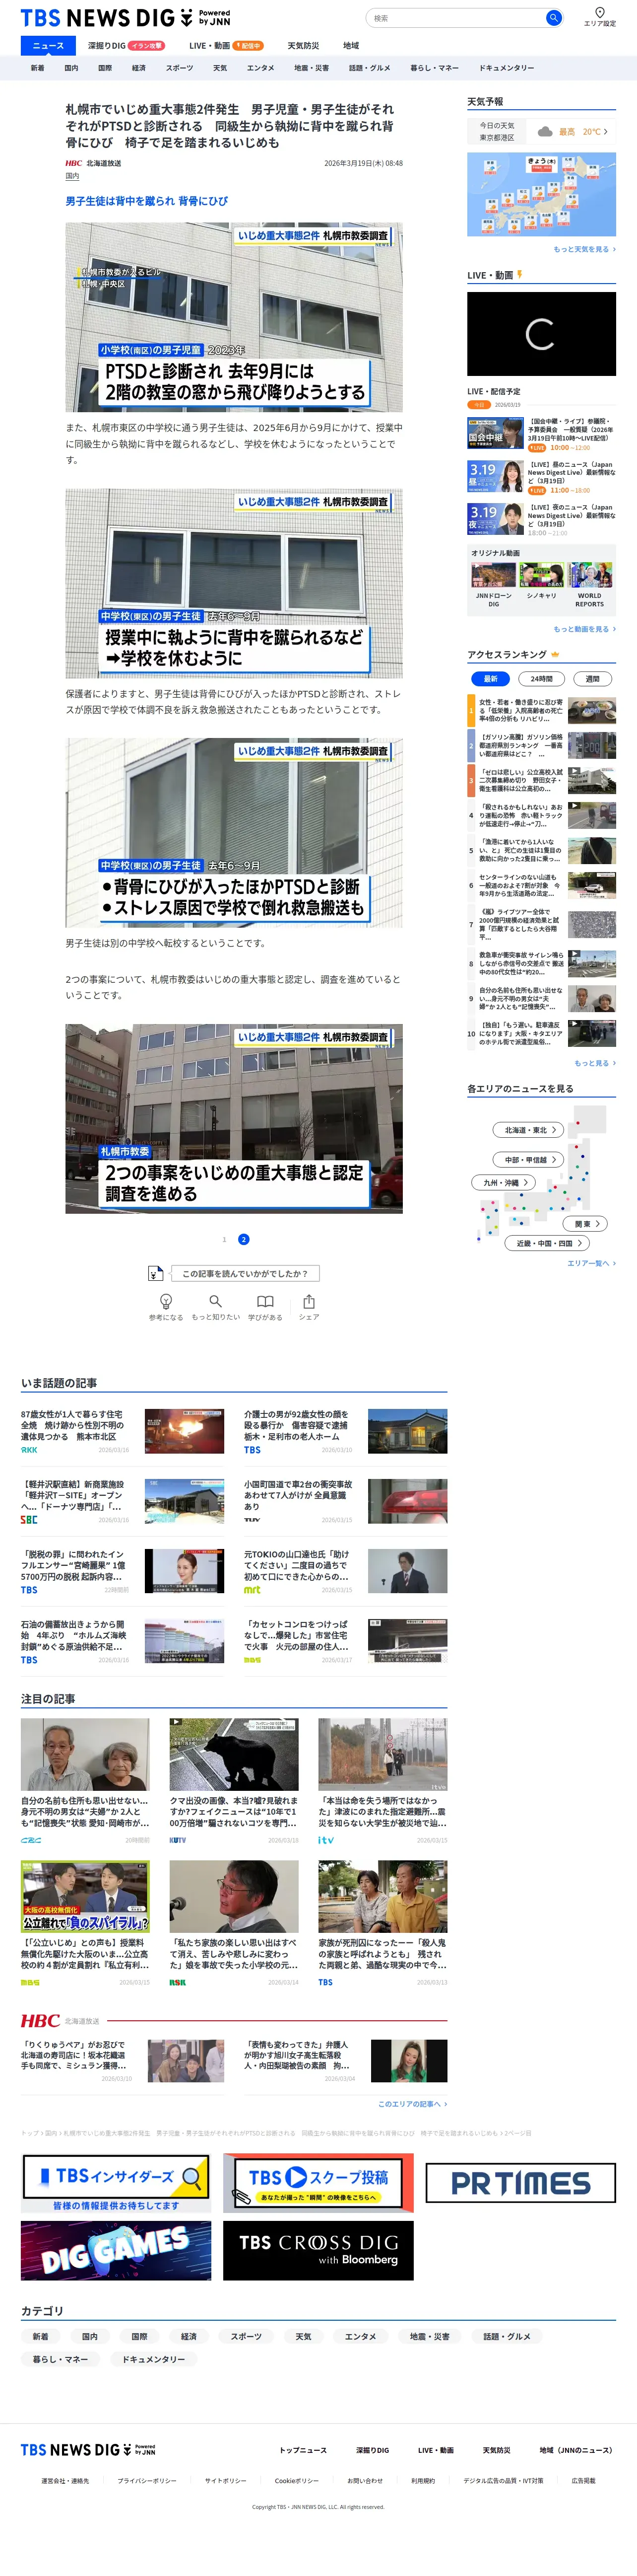Screen dimensions: 637x2576
Task: Open the ranking number 4 article
Action: [x=541, y=815]
